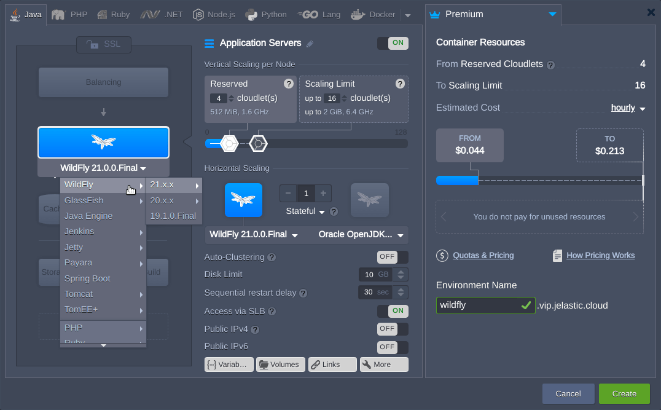Show help for Sequential restart delay
The height and width of the screenshot is (410, 661).
coord(303,293)
